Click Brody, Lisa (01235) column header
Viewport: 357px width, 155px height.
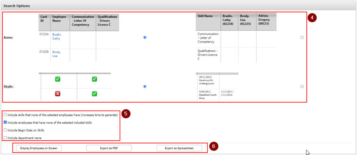tap(247, 22)
